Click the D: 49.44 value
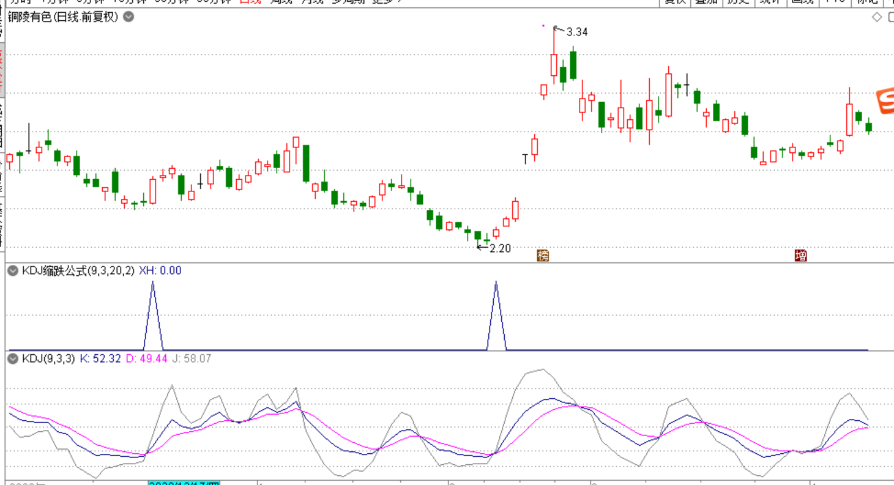 click(x=147, y=358)
